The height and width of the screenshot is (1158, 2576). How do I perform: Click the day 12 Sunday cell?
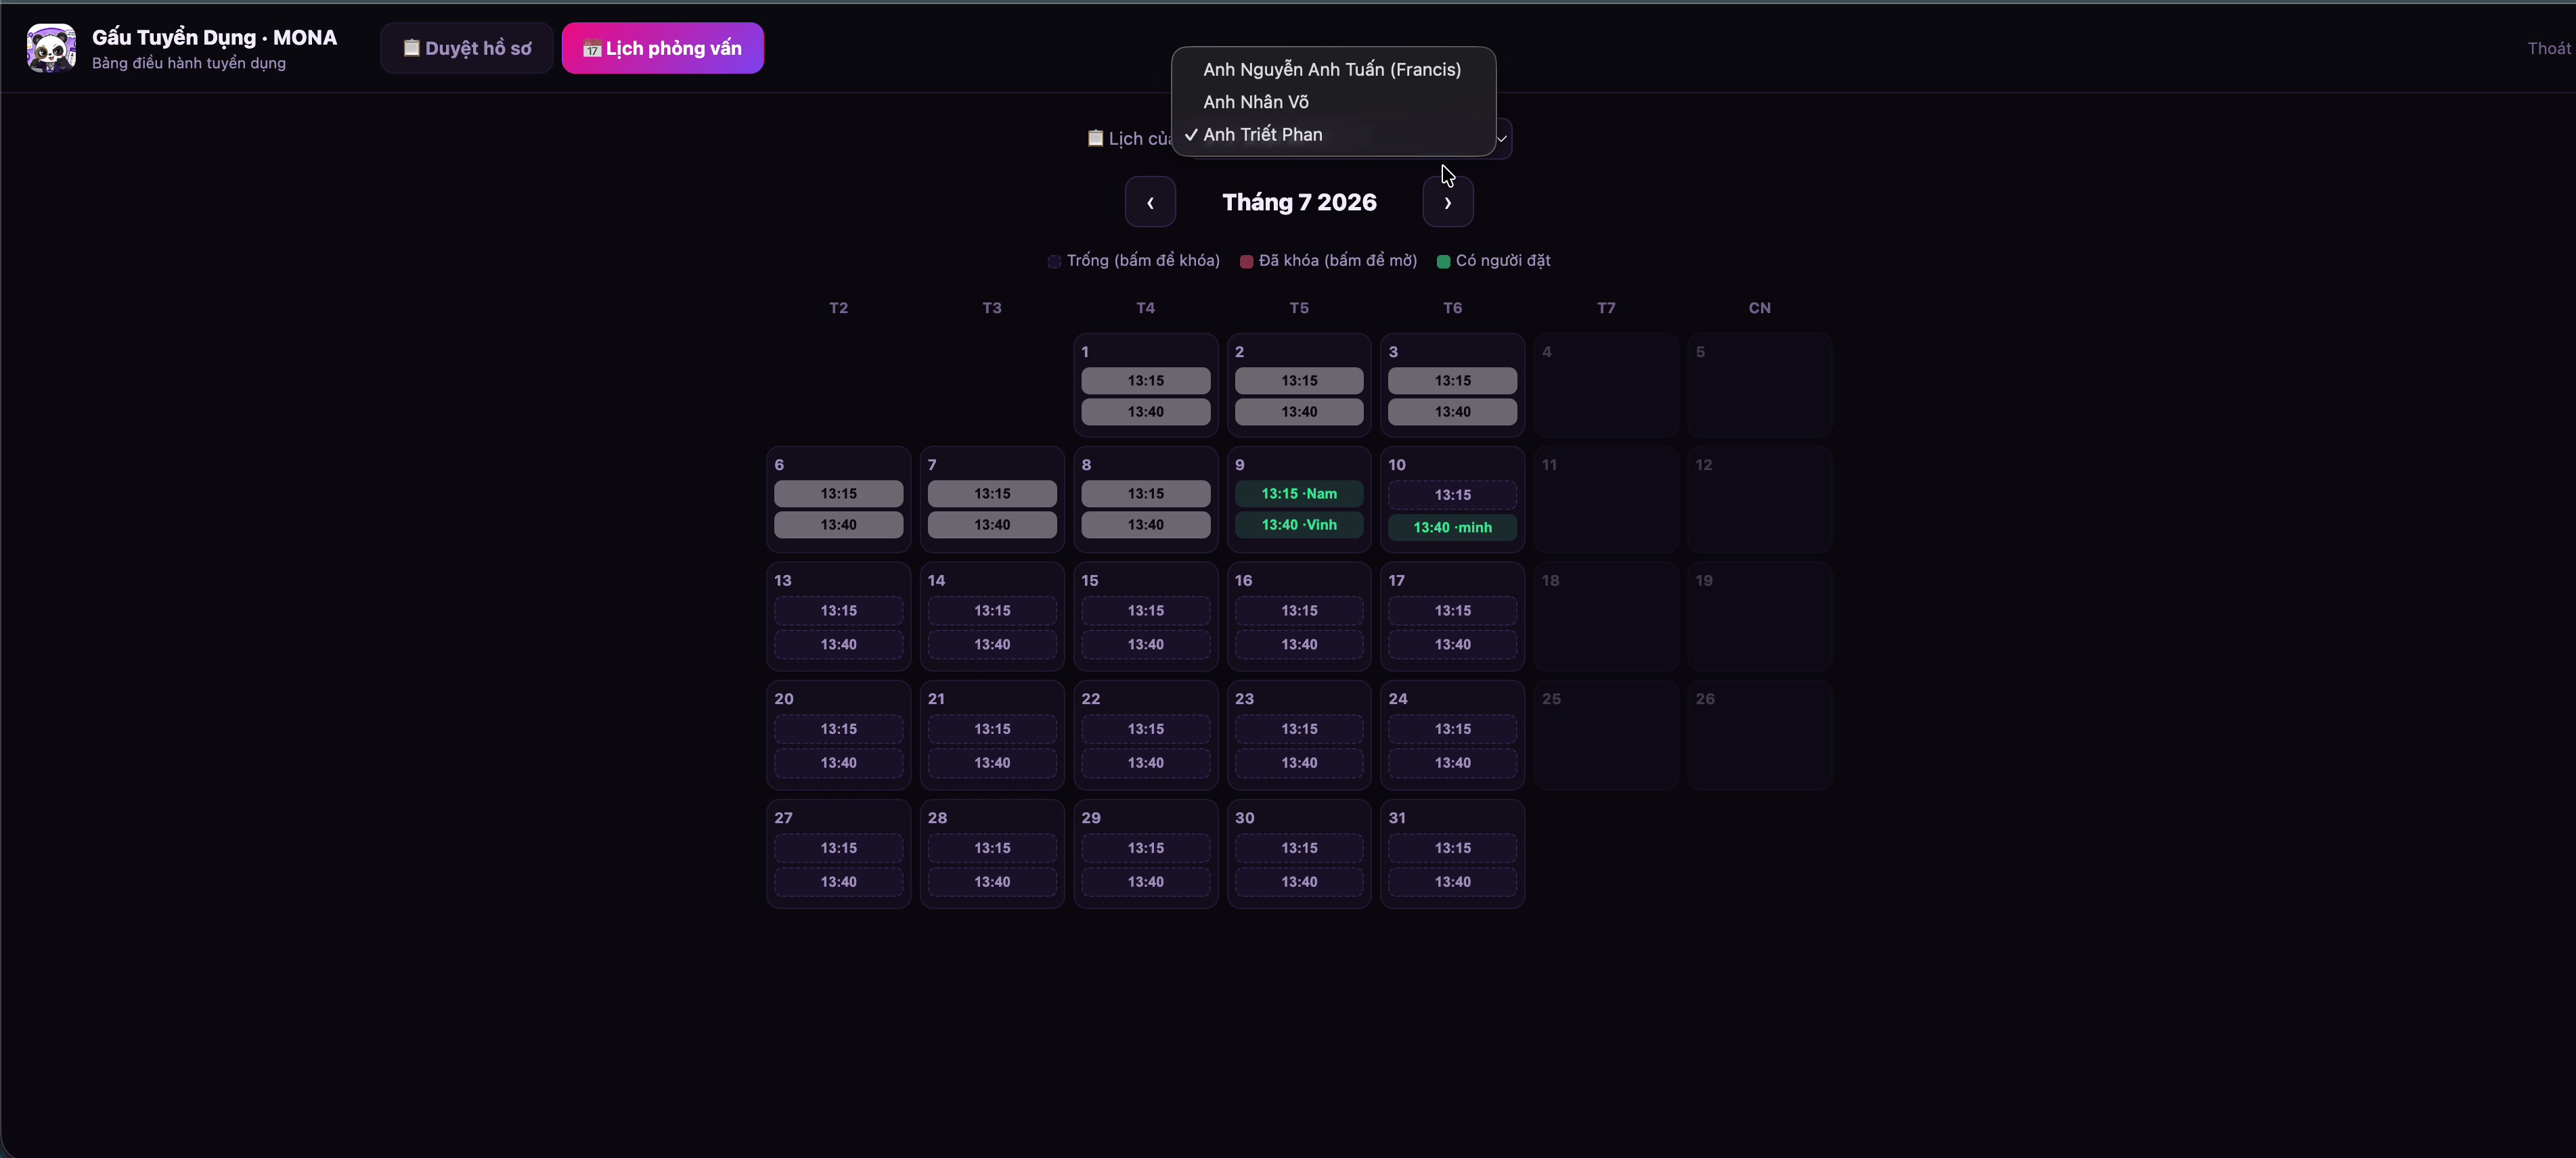click(x=1759, y=500)
